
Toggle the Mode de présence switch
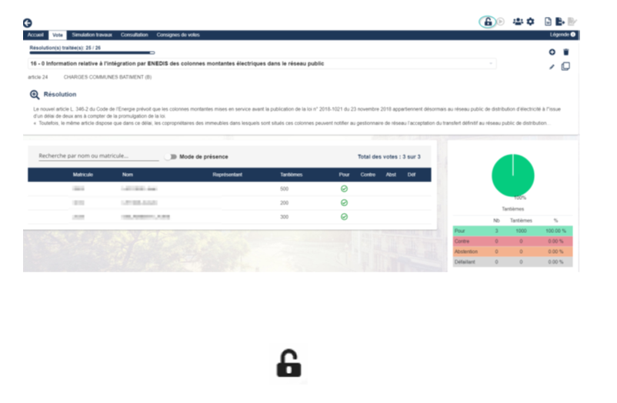pyautogui.click(x=170, y=156)
